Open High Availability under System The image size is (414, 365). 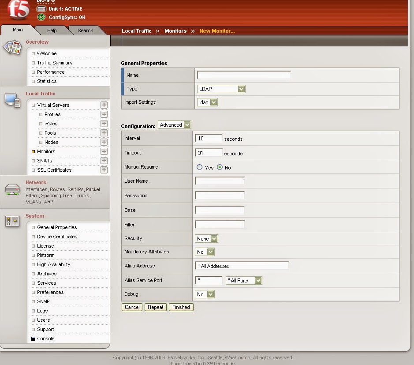[x=54, y=264]
